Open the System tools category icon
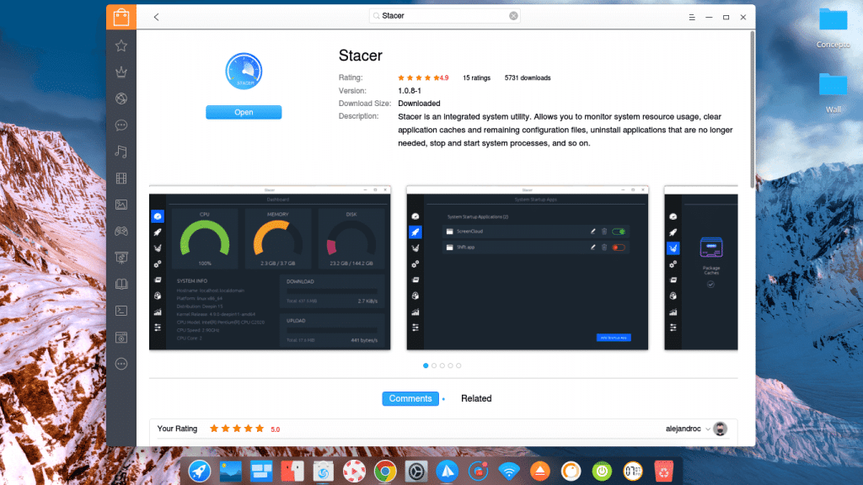Screen dimensions: 863x485 (x=121, y=337)
